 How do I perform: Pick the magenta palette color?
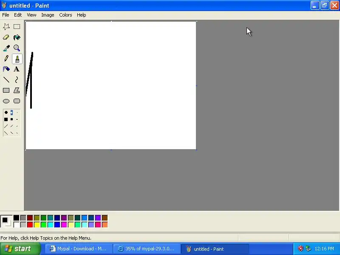pyautogui.click(x=64, y=225)
